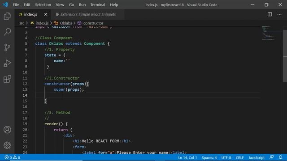
Task: Click the state variable on line 7
Action: click(x=50, y=55)
